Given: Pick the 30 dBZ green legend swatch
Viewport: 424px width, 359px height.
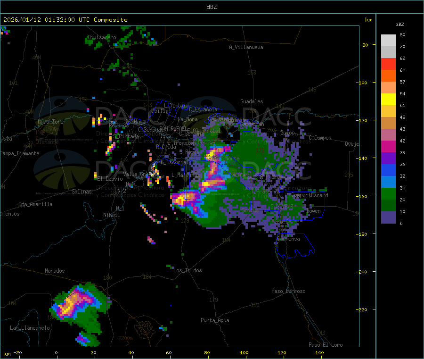Looking at the screenshot, I should pyautogui.click(x=388, y=193).
